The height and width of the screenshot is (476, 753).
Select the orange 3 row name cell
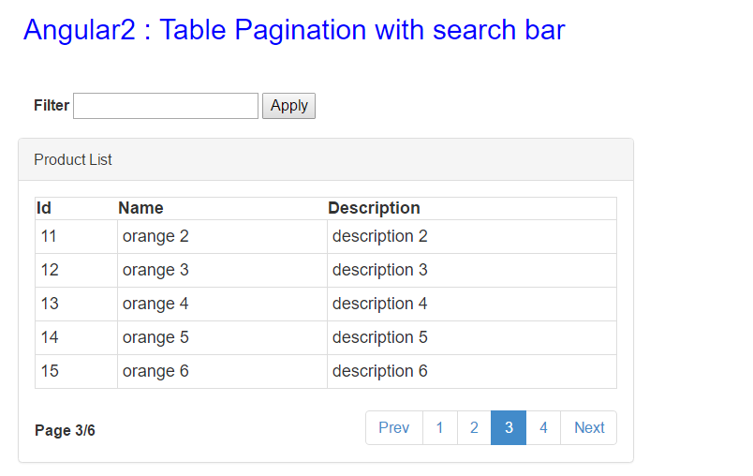[x=222, y=271]
